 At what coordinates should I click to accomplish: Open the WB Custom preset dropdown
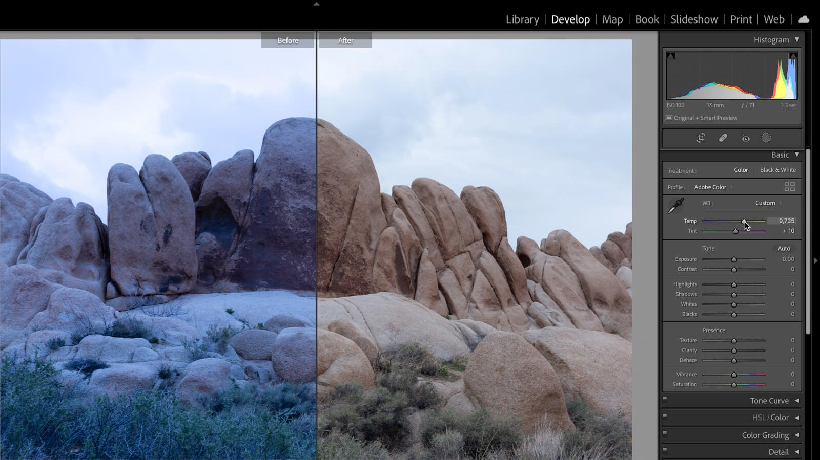pyautogui.click(x=768, y=203)
